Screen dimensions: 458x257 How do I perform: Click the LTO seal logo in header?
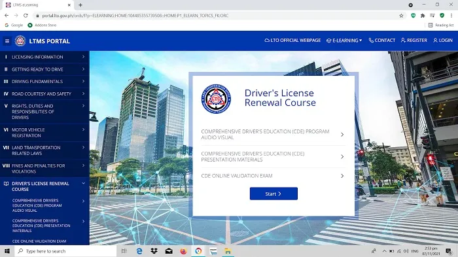(x=20, y=41)
